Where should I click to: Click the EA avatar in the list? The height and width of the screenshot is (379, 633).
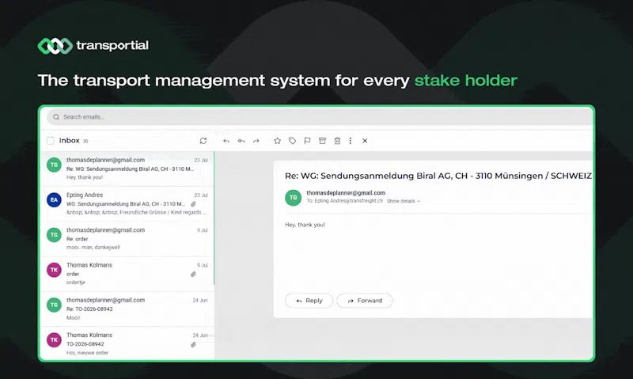tap(54, 200)
